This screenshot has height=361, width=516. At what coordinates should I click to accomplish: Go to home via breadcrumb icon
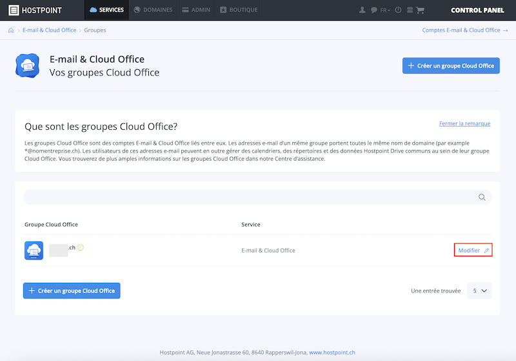pyautogui.click(x=11, y=30)
